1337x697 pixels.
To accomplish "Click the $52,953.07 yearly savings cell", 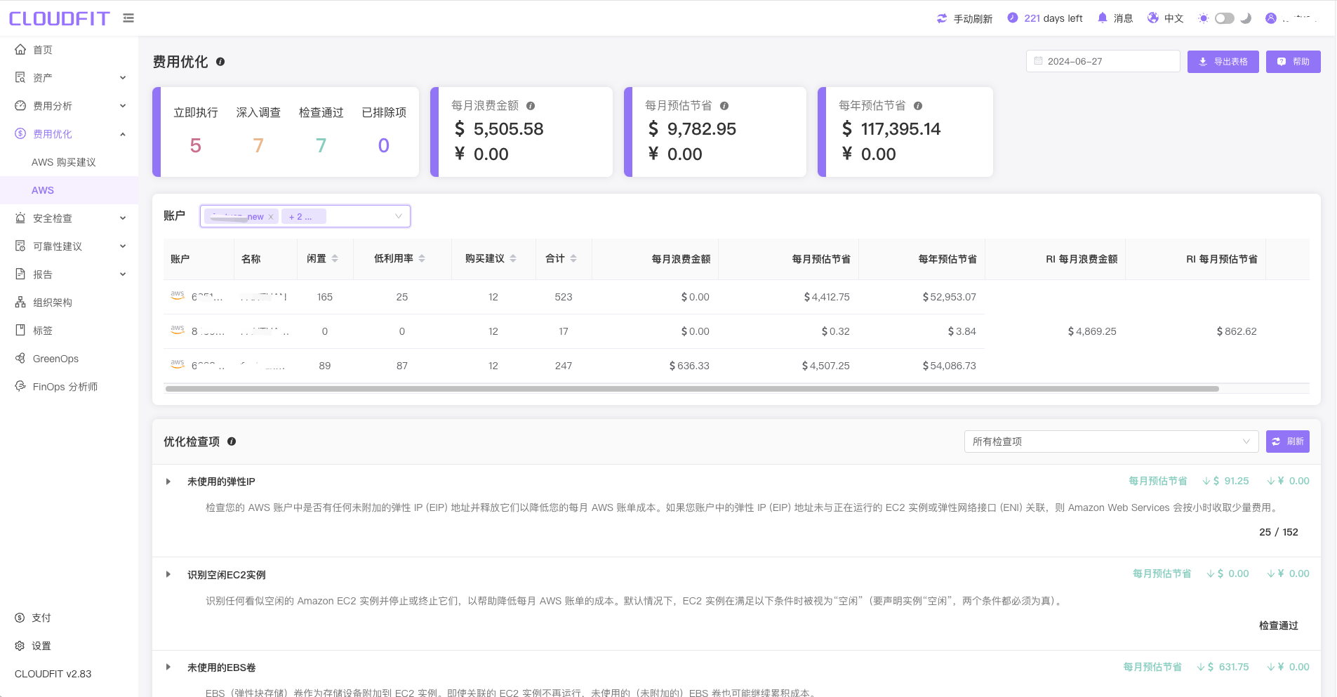I will tap(949, 297).
